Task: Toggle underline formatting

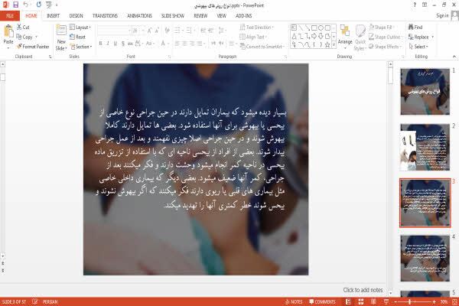Action: point(116,44)
